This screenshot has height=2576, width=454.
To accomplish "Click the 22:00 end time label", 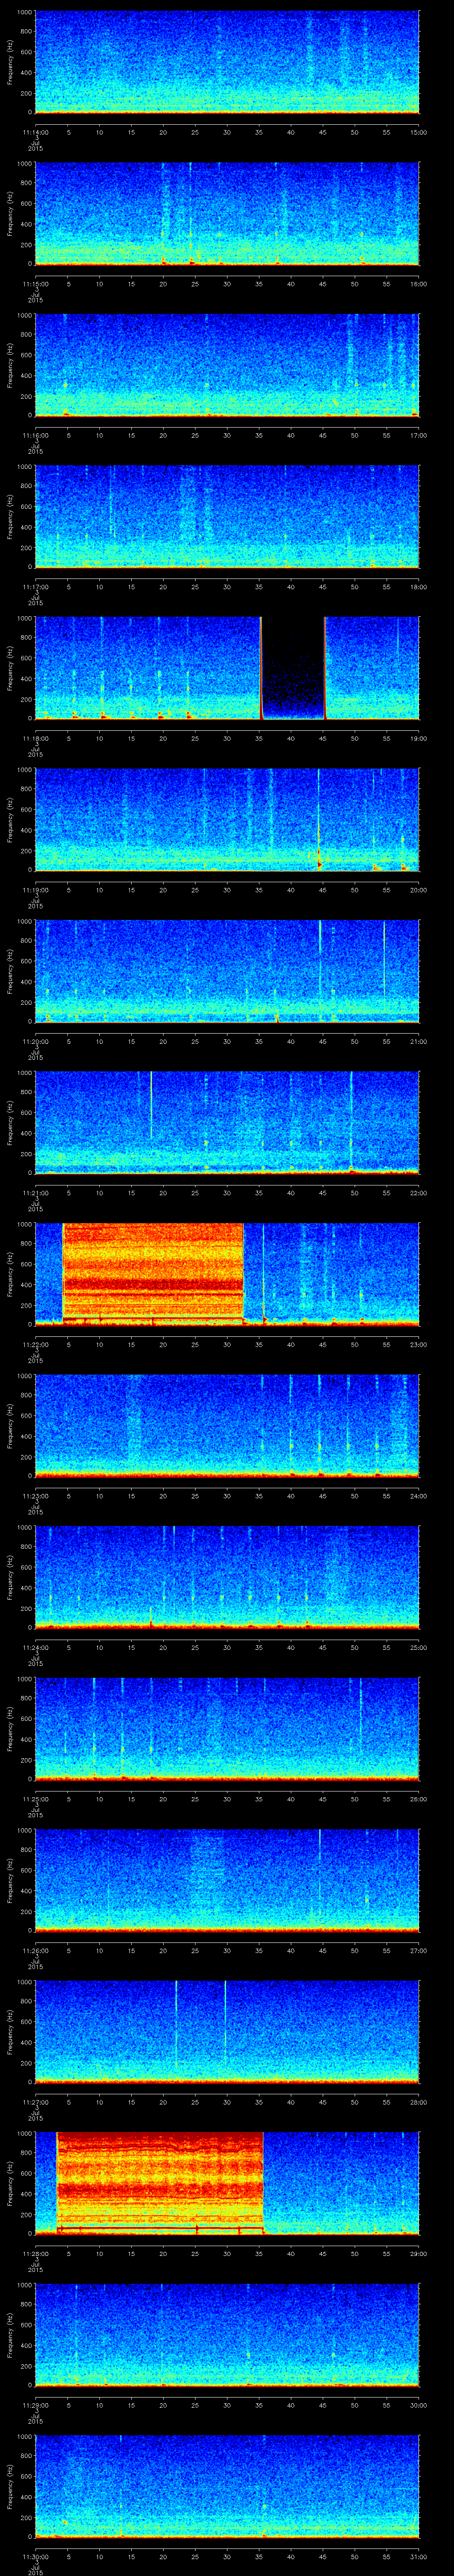I will coord(419,1193).
